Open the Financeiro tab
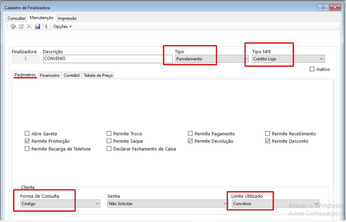Screen dimensions: 346x222 click(50, 76)
